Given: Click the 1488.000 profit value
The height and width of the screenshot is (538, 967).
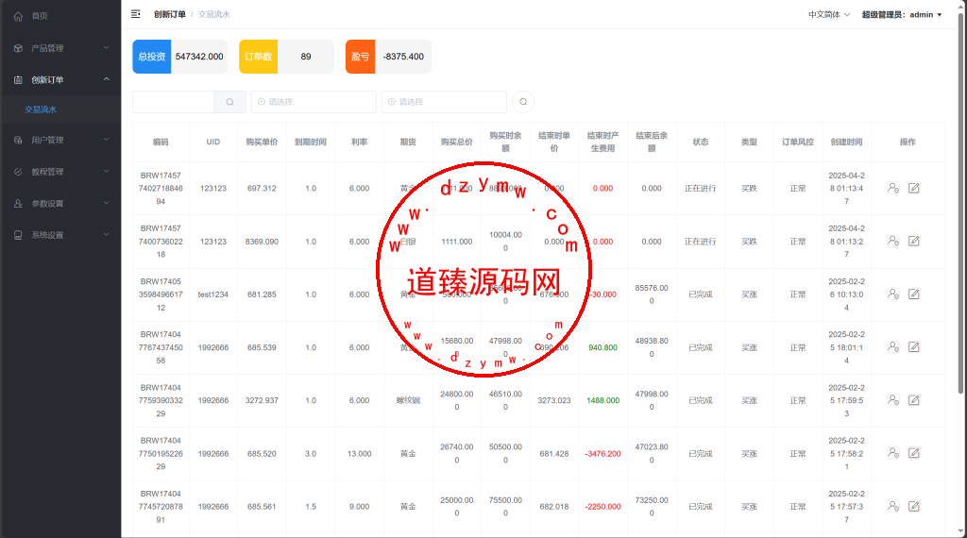Looking at the screenshot, I should pyautogui.click(x=602, y=400).
